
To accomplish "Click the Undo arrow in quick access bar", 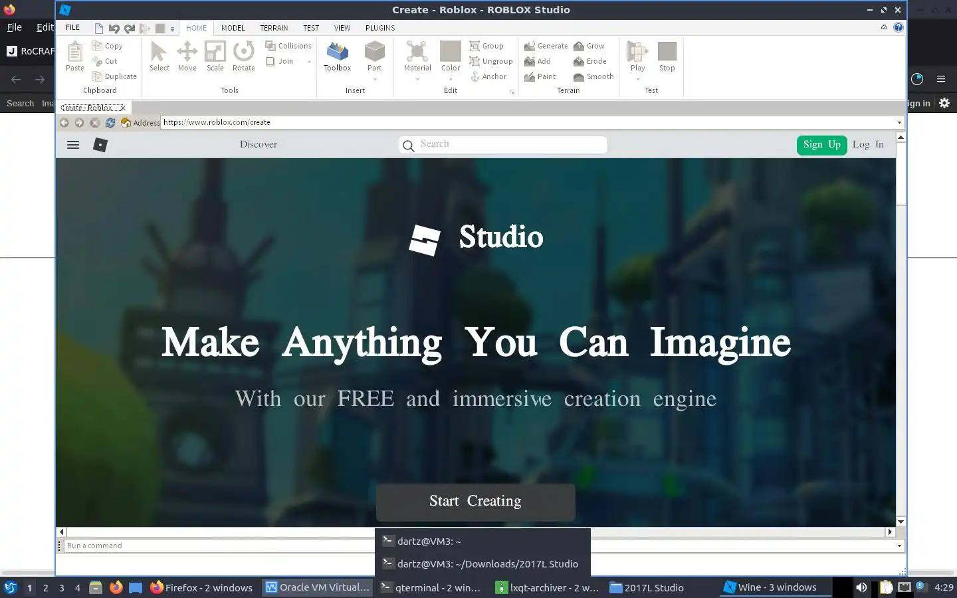I will point(114,28).
